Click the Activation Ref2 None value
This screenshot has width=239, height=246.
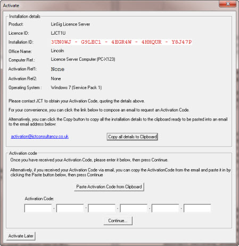pyautogui.click(x=56, y=78)
